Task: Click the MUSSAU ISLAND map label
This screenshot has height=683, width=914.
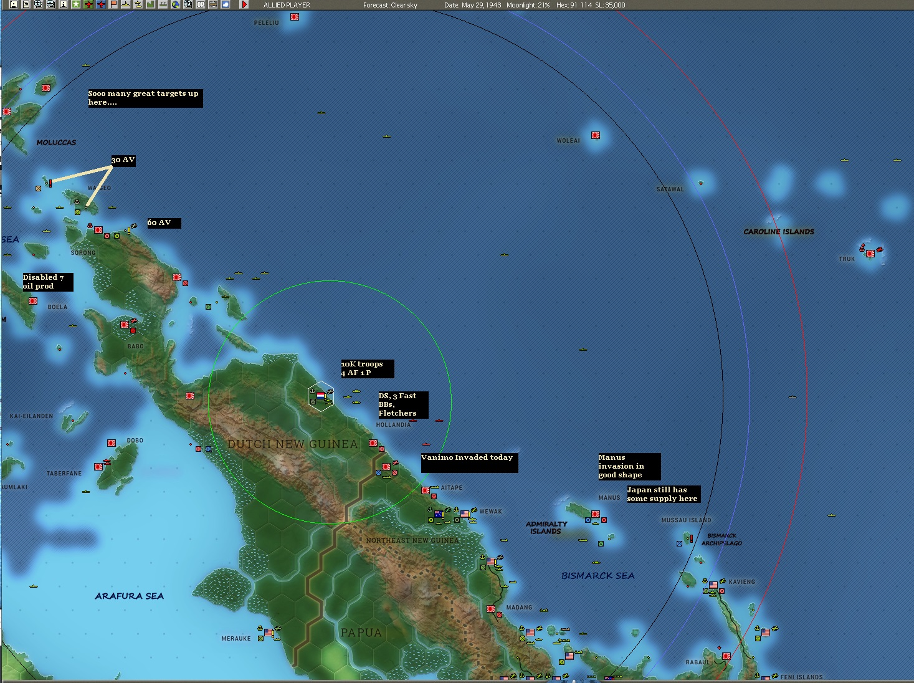Action: point(686,520)
